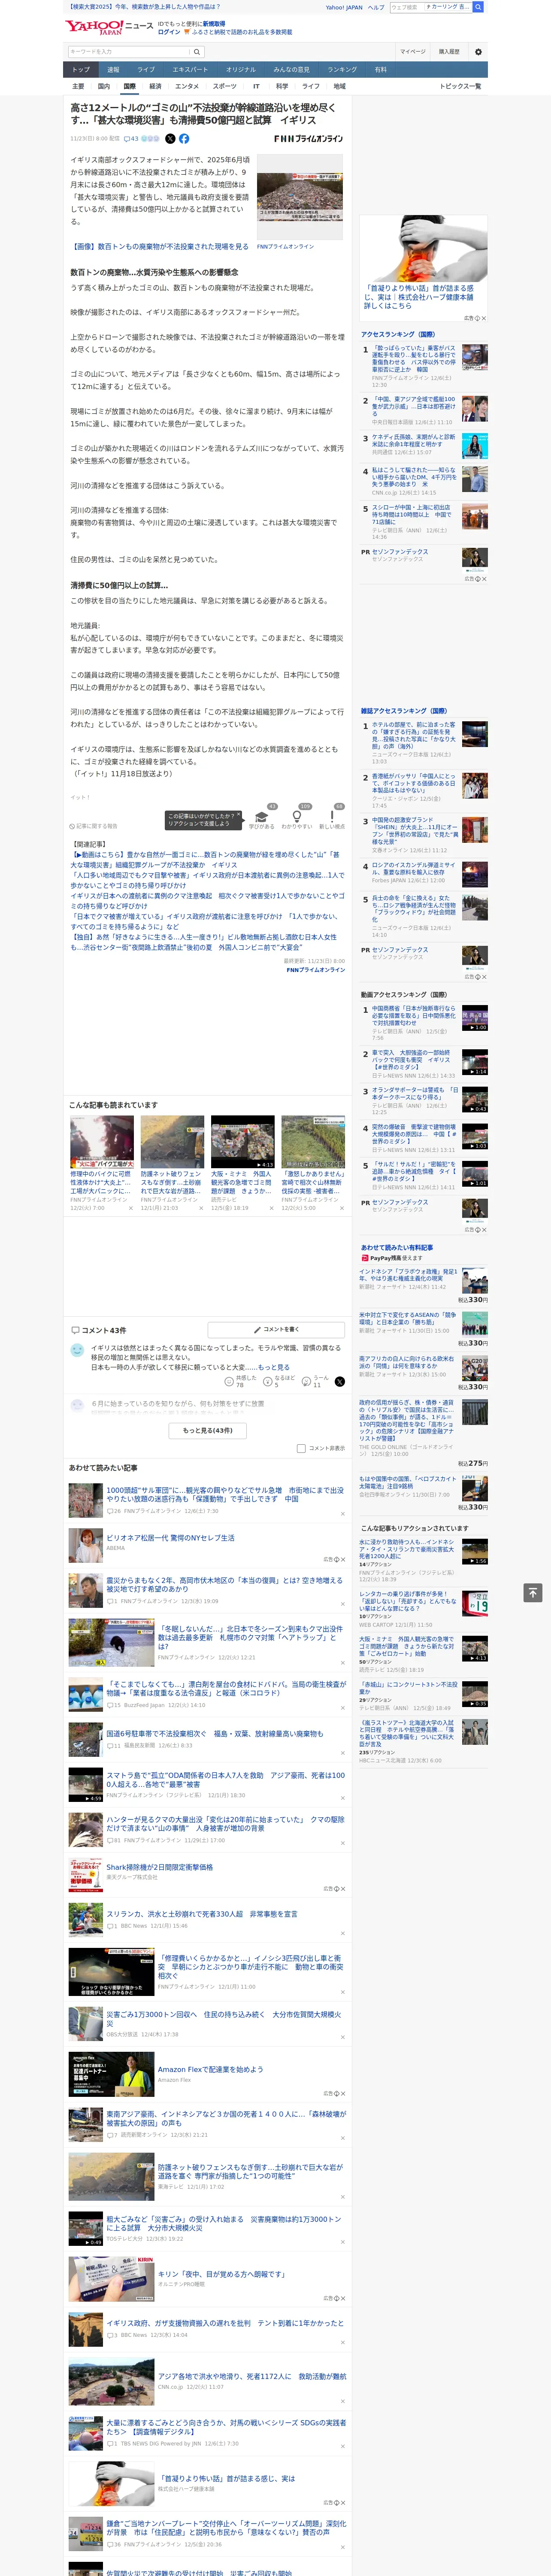Open 【検索大賞2025】 top banner link
Image resolution: width=551 pixels, height=2576 pixels.
click(x=144, y=7)
